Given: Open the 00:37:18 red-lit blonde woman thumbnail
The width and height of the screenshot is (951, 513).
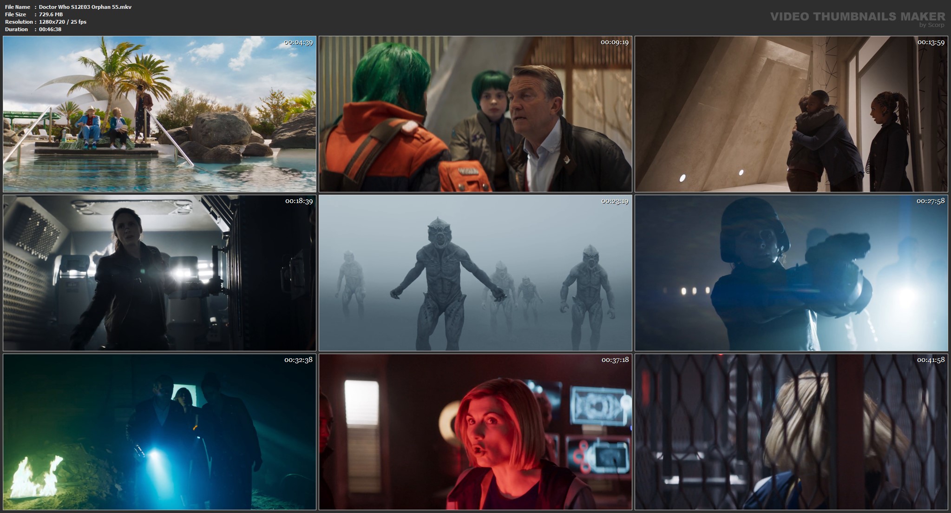Looking at the screenshot, I should 475,432.
